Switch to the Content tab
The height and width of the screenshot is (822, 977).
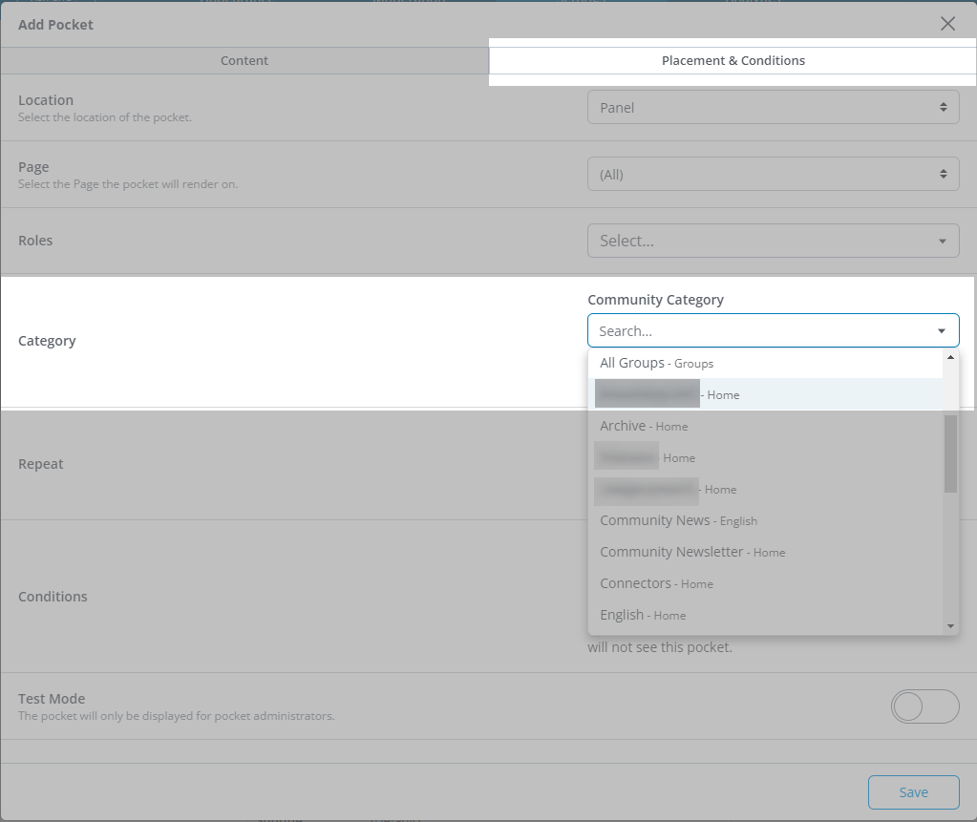click(x=244, y=61)
